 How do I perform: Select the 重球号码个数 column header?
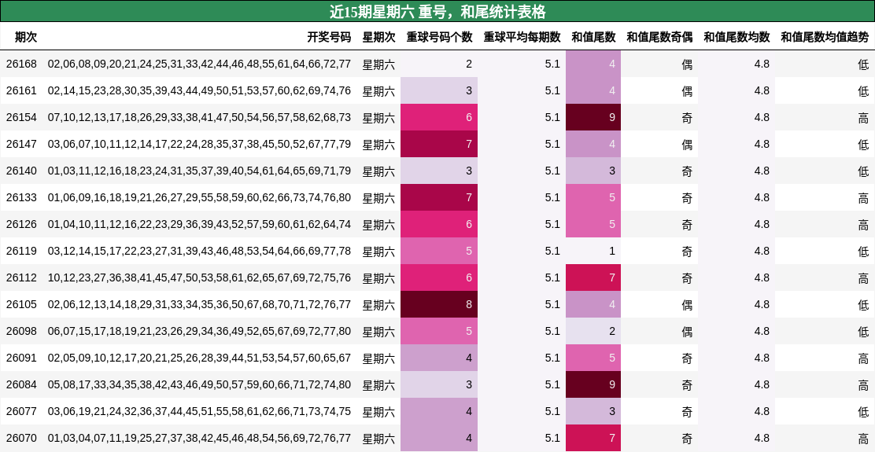pyautogui.click(x=439, y=38)
